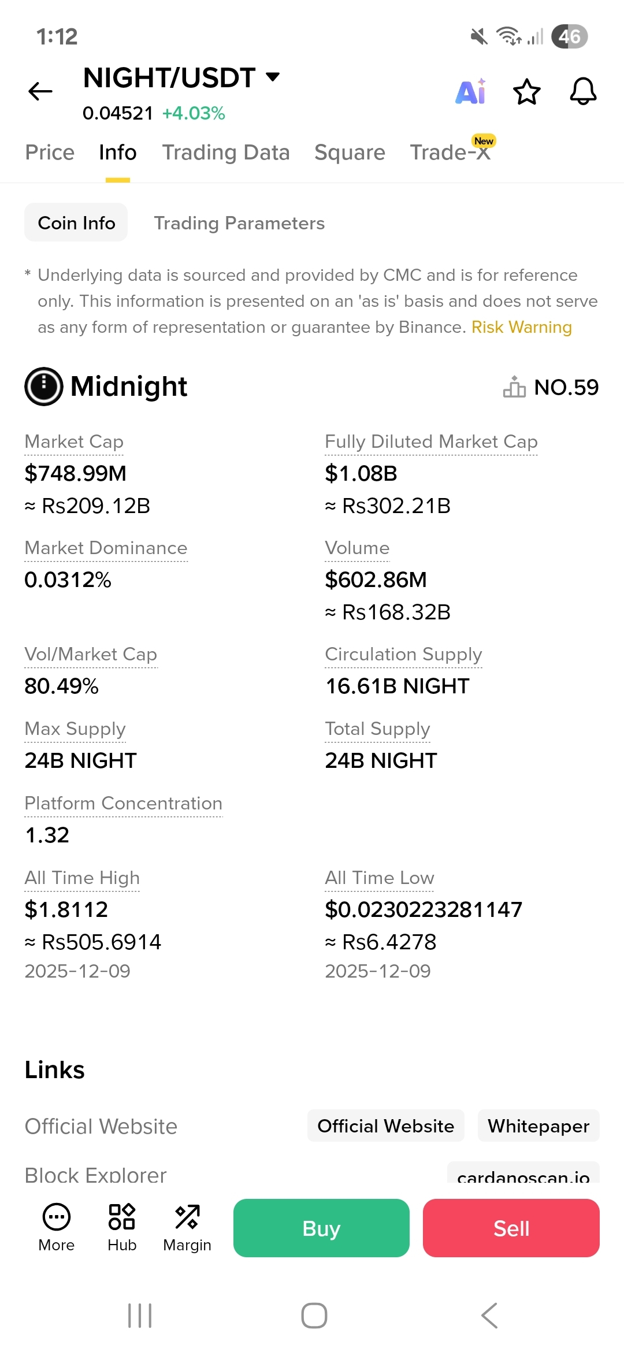
Task: Tap the Midnight coin logo
Action: pos(44,387)
